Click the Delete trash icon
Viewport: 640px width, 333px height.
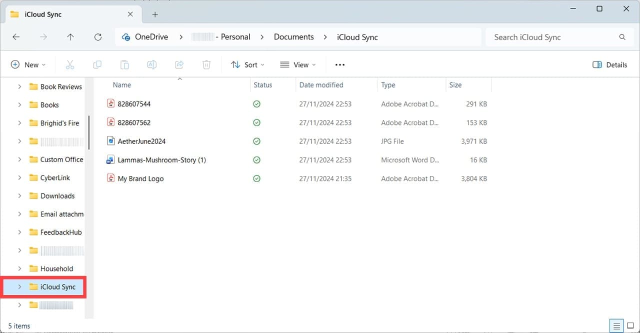tap(206, 64)
